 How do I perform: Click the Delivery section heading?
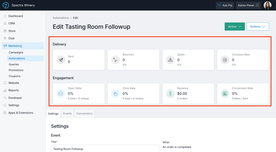click(x=59, y=44)
